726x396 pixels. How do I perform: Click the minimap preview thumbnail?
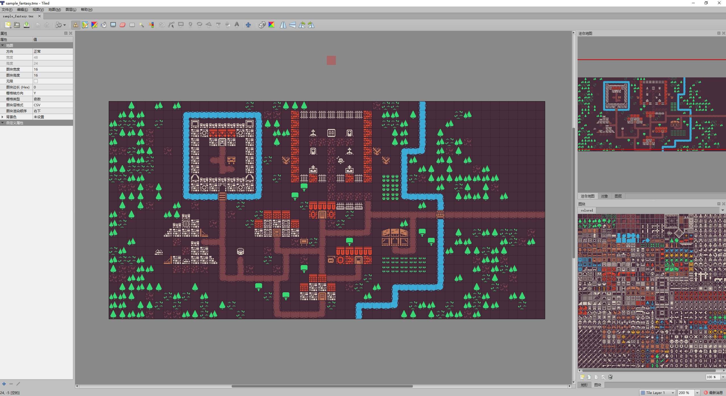(x=652, y=114)
